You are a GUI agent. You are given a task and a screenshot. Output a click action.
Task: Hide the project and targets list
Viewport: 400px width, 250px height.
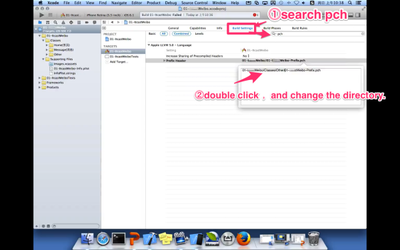pos(104,28)
